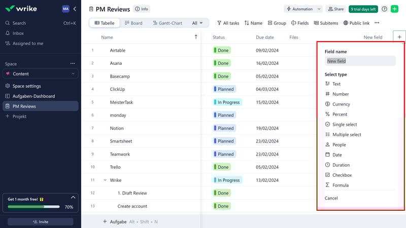406x228 pixels.
Task: Open the Group option
Action: 277,23
